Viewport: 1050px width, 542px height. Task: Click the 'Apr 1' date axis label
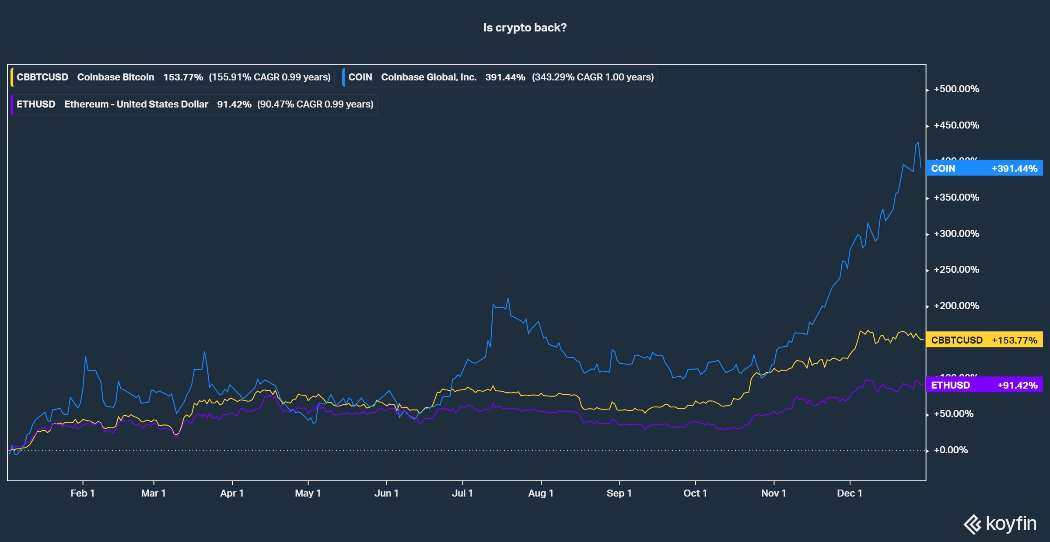[x=232, y=493]
